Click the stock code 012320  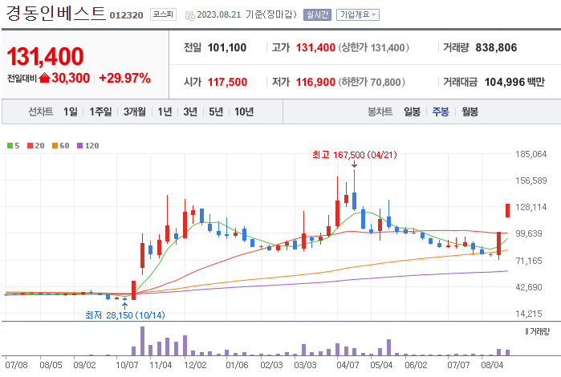[x=126, y=15]
